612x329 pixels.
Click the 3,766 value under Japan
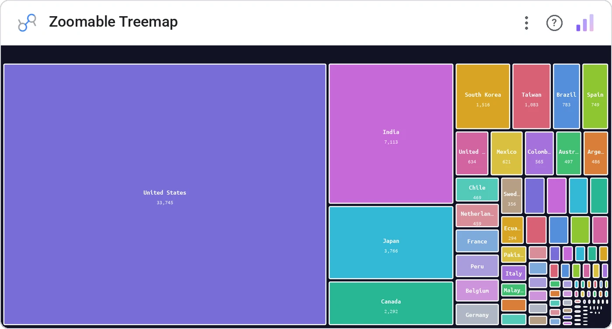click(391, 251)
